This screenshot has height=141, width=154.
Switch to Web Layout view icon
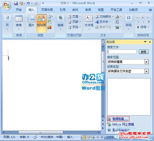[93, 137]
